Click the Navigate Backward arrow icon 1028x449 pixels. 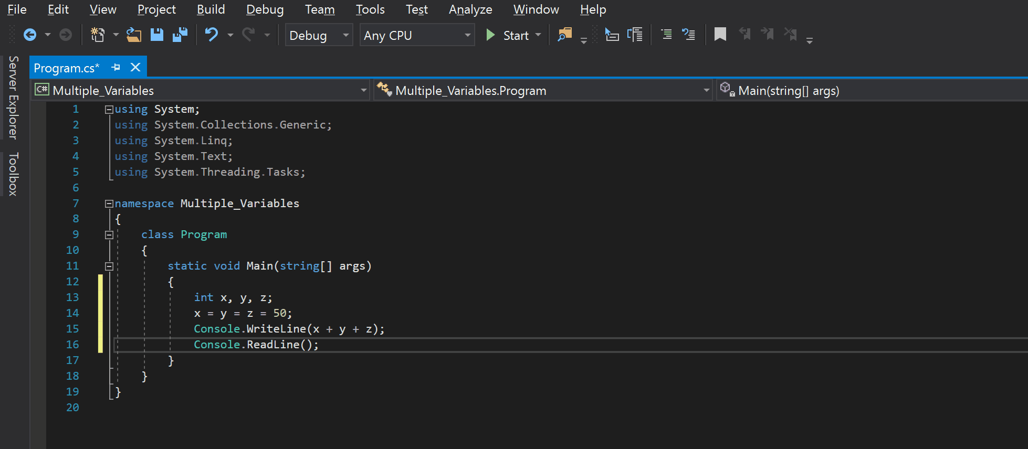30,35
